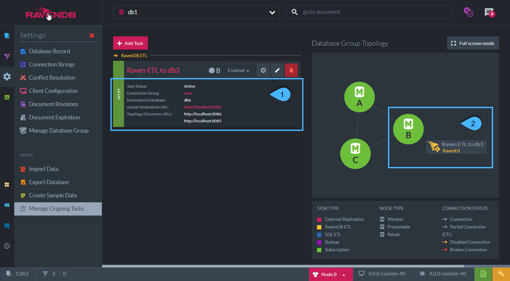The height and width of the screenshot is (281, 510).
Task: Click the Broken Connection legend entry
Action: click(465, 250)
